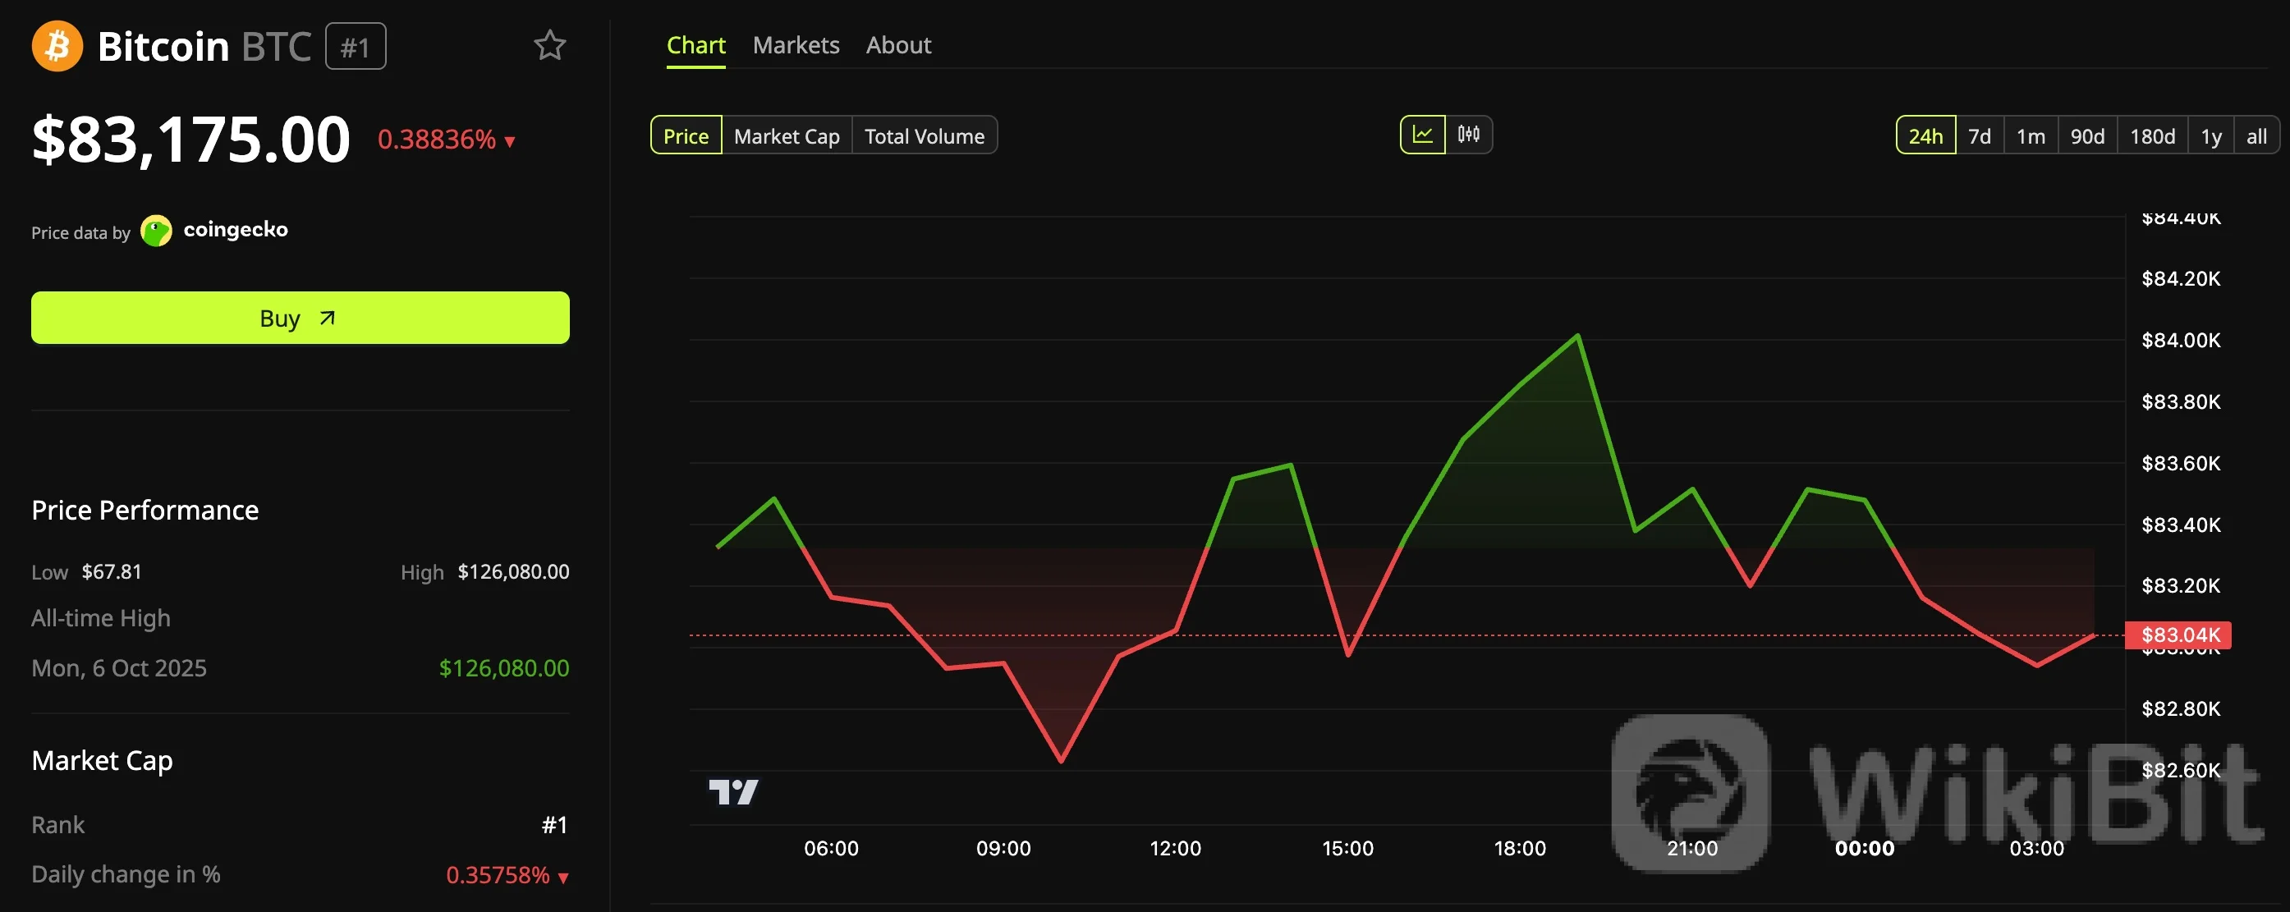This screenshot has width=2290, height=912.
Task: Select the 180d time range
Action: click(x=2152, y=136)
